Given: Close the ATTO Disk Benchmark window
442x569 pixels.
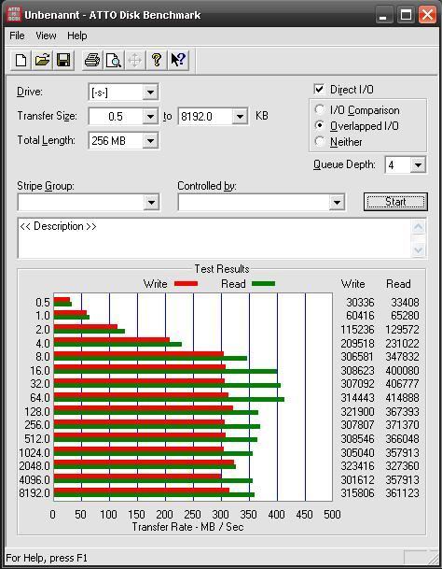Looking at the screenshot, I should click(x=427, y=15).
